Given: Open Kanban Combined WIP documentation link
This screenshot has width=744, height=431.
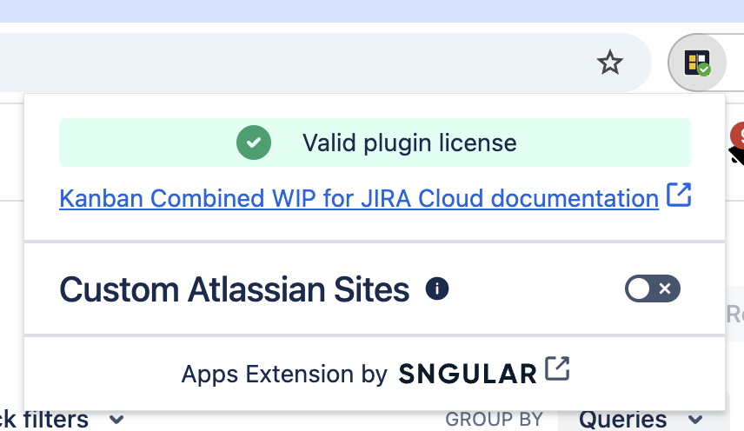Looking at the screenshot, I should (358, 198).
